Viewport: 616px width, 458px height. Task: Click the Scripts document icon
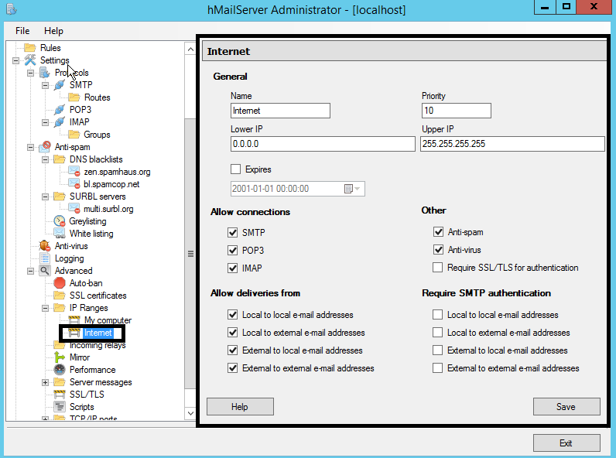(60, 406)
